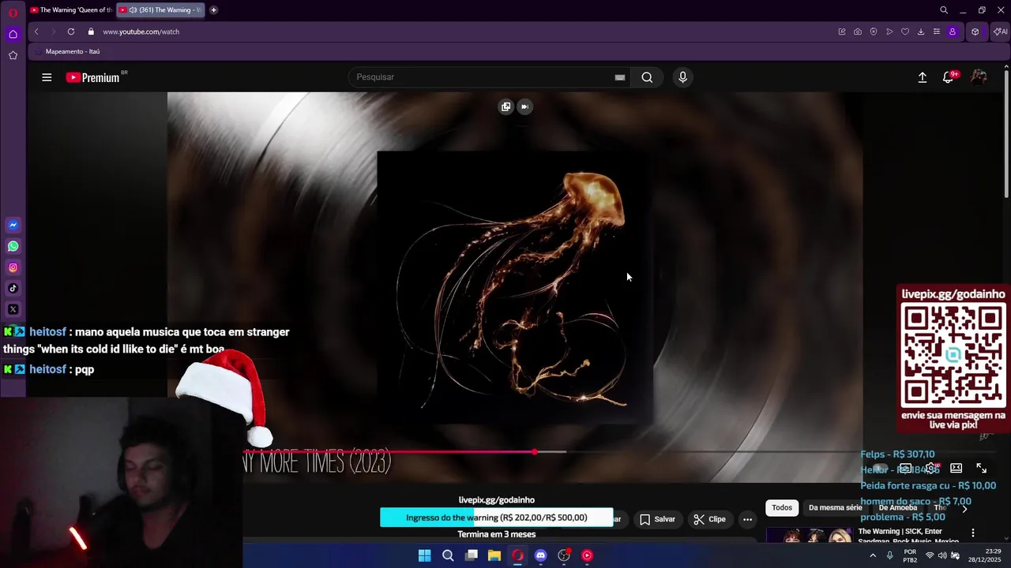Open the Windows Start menu
This screenshot has width=1011, height=568.
[425, 555]
